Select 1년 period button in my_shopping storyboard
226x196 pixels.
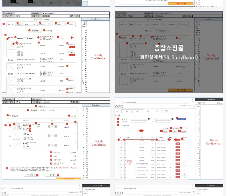click(34, 24)
